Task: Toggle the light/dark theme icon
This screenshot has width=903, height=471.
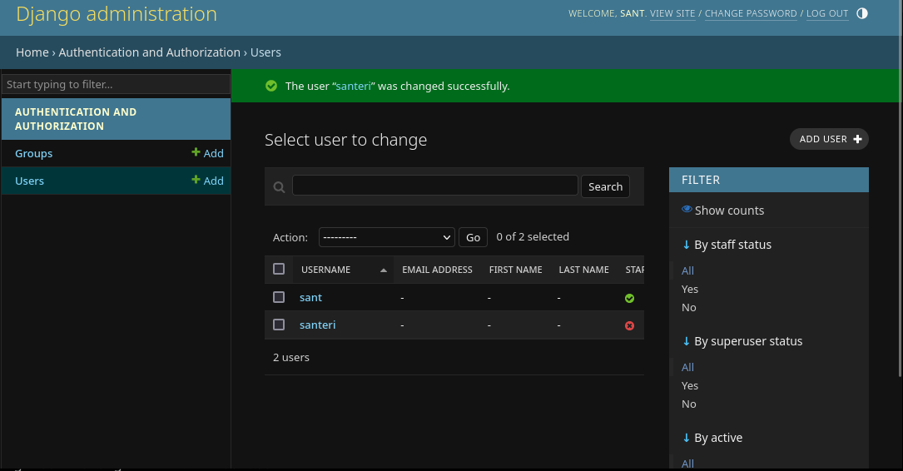Action: (861, 13)
